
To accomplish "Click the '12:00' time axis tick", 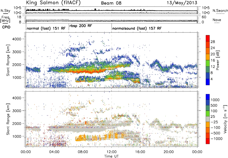I will [x=111, y=152].
